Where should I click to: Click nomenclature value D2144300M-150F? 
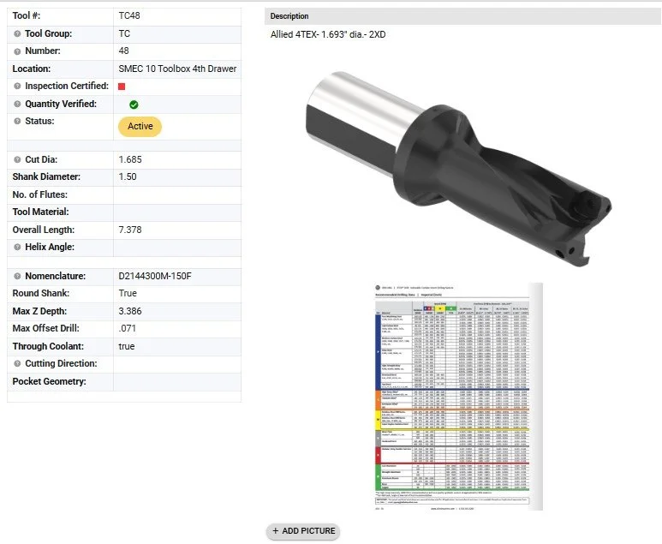pyautogui.click(x=155, y=276)
